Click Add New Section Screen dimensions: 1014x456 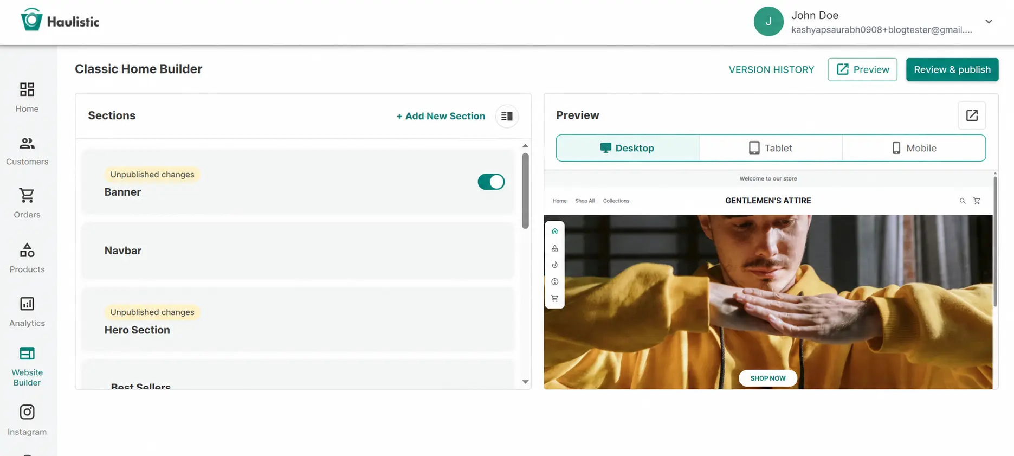point(441,116)
